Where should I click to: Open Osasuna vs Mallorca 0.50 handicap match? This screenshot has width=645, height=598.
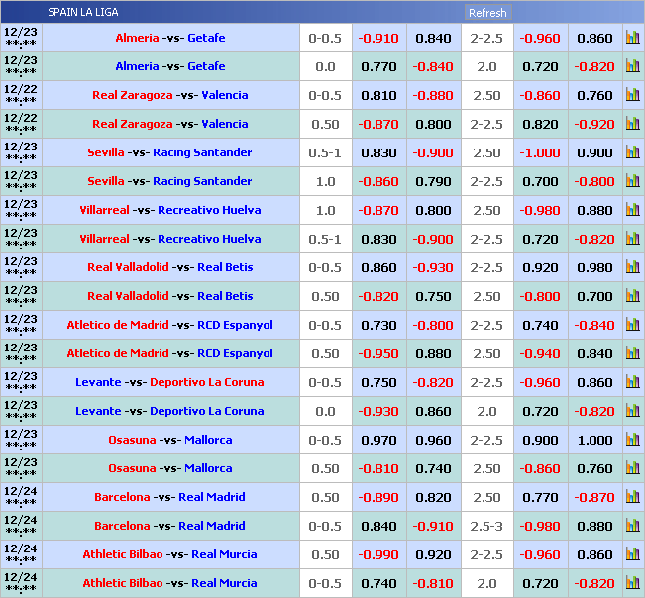[x=169, y=468]
